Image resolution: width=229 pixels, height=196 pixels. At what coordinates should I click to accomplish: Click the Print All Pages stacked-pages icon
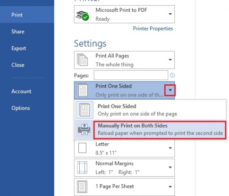point(82,60)
